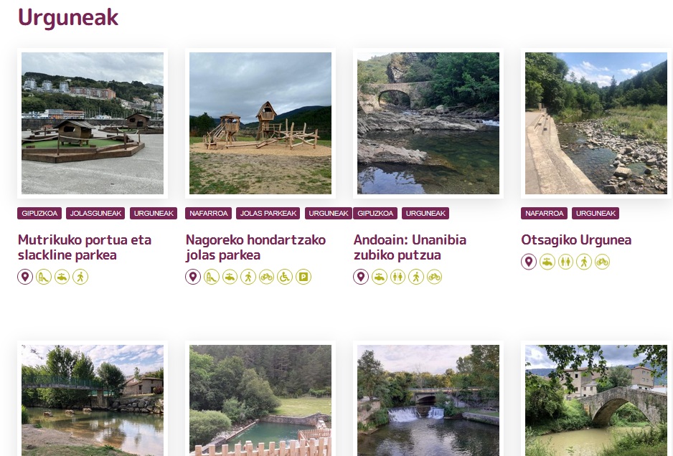The width and height of the screenshot is (673, 456).
Task: Select the JOLAS PARKEAK tag
Action: [268, 213]
